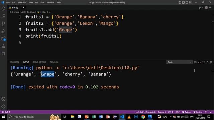214x120 pixels.
Task: Open editor More Actions ellipsis
Action: [x=210, y=8]
